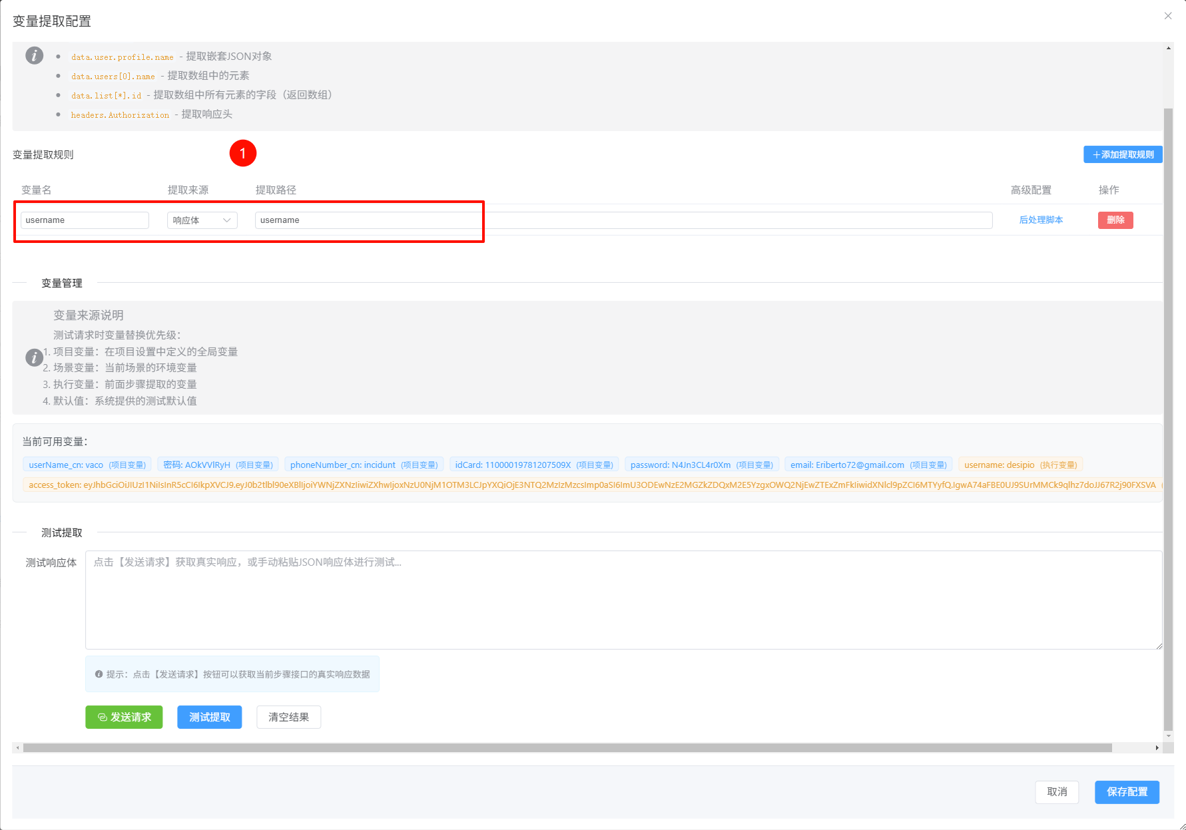Screen dimensions: 1186x830
Task: Click the 取消 cancel button
Action: coord(1057,792)
